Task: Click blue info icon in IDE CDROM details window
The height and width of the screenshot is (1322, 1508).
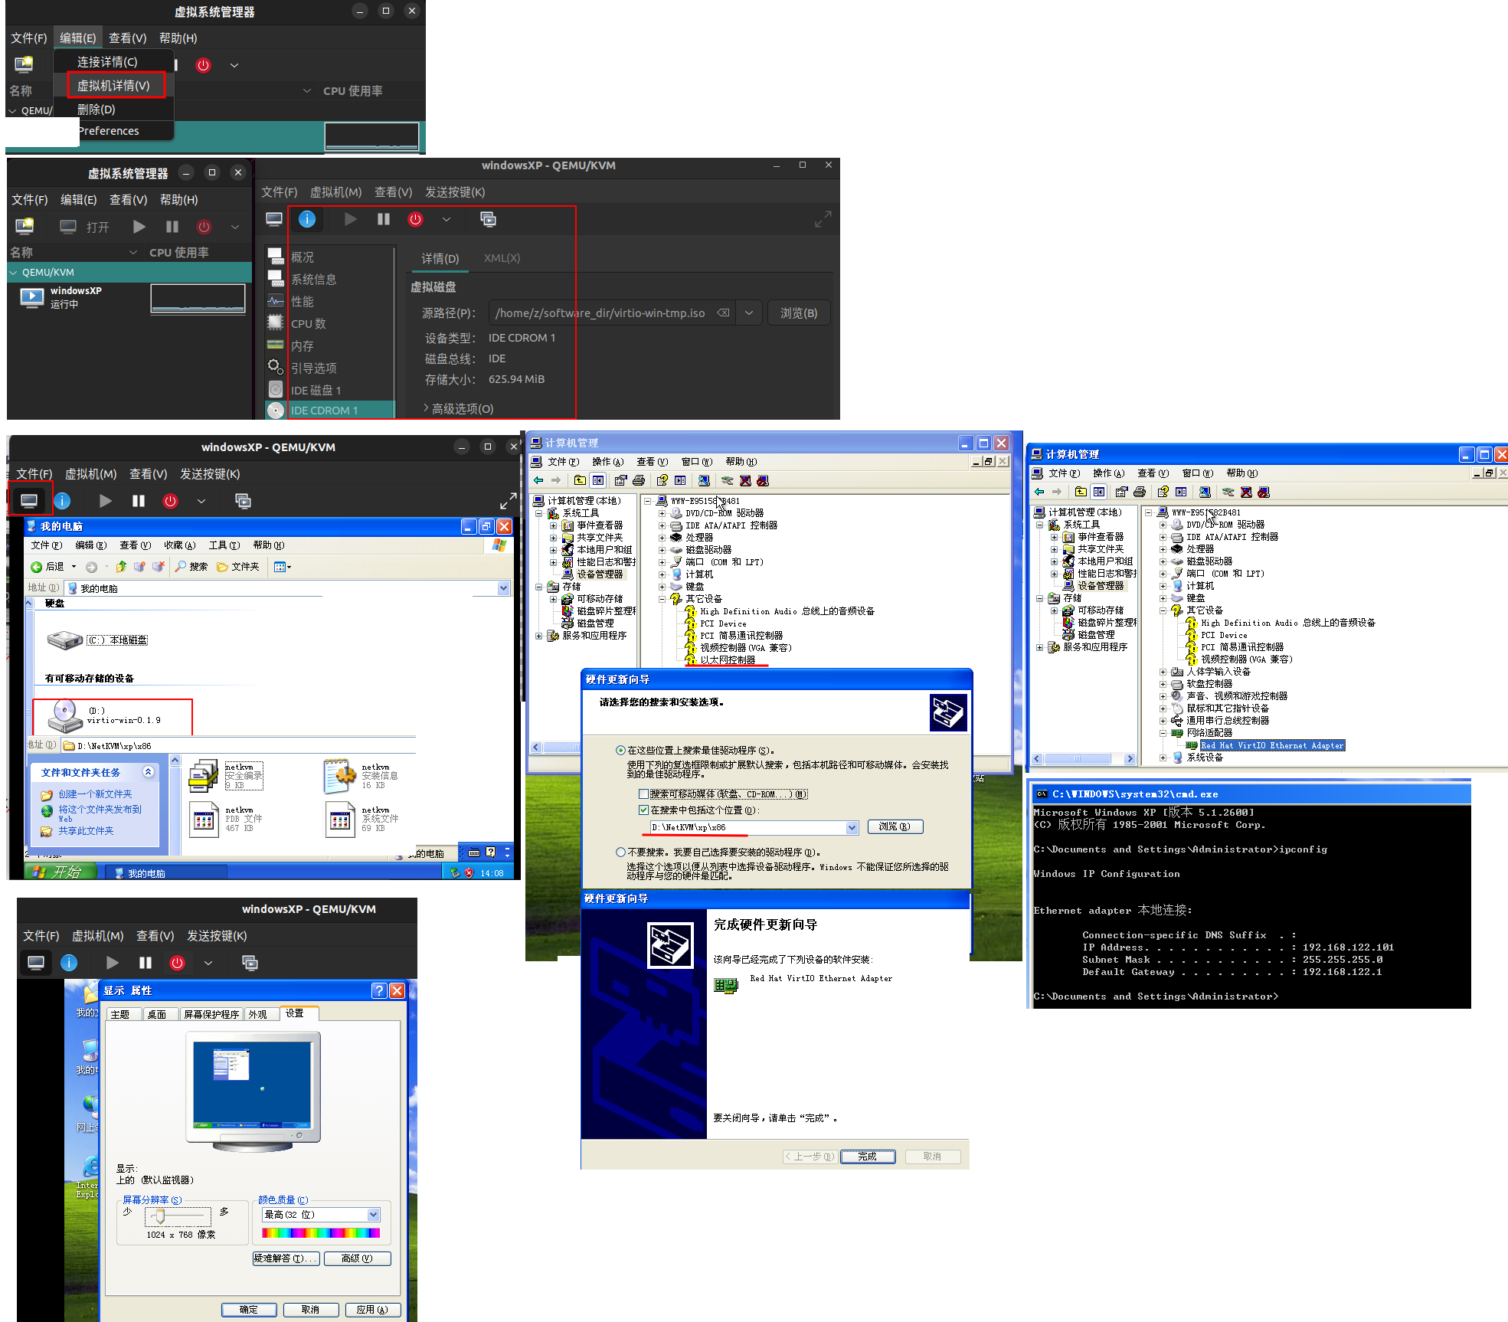Action: pyautogui.click(x=307, y=219)
